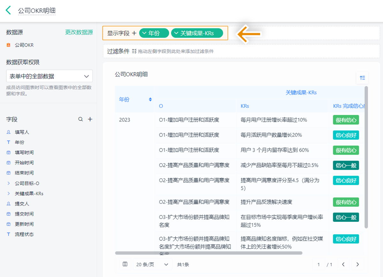The height and width of the screenshot is (277, 383).
Task: Select the 填写人 field
Action: click(22, 132)
